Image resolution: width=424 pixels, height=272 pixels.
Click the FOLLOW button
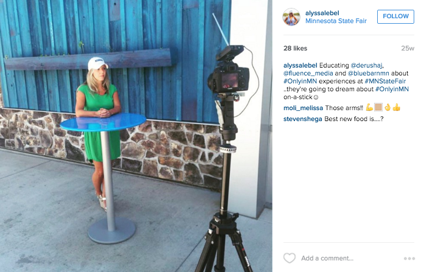[395, 16]
